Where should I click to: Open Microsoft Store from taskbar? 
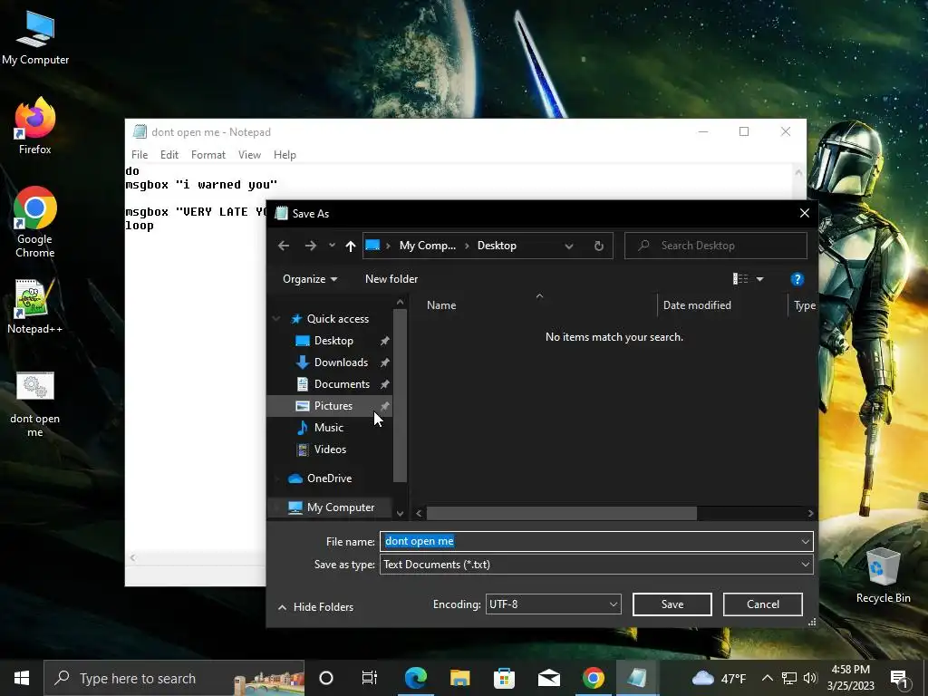pyautogui.click(x=504, y=678)
